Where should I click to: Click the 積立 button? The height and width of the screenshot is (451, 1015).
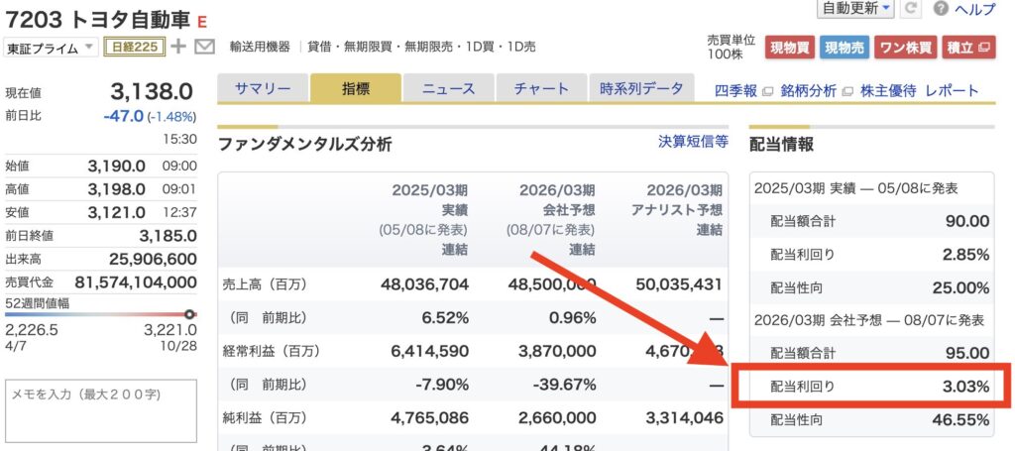coord(967,47)
